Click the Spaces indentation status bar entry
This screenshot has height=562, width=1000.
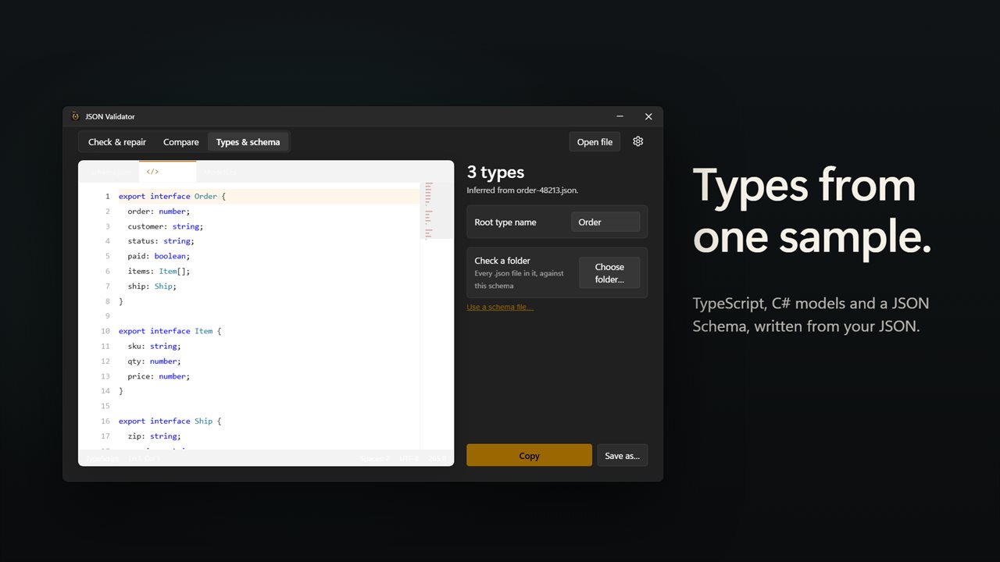coord(374,458)
